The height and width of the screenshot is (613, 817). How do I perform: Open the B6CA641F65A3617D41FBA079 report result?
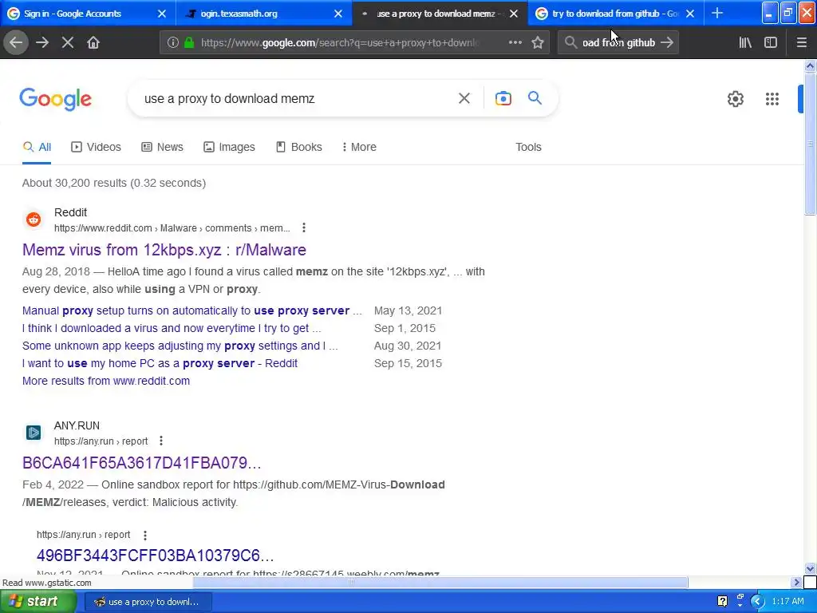pos(142,463)
